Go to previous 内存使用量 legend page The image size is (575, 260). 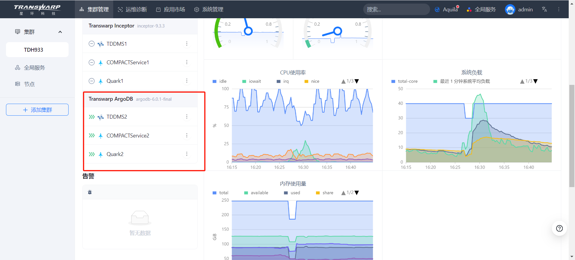344,193
